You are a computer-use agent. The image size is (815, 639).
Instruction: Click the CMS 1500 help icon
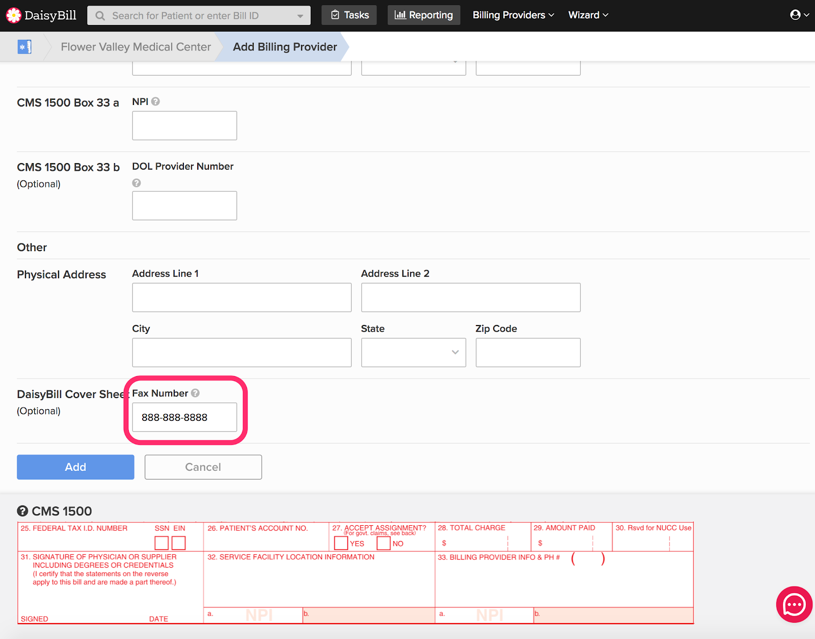click(22, 511)
